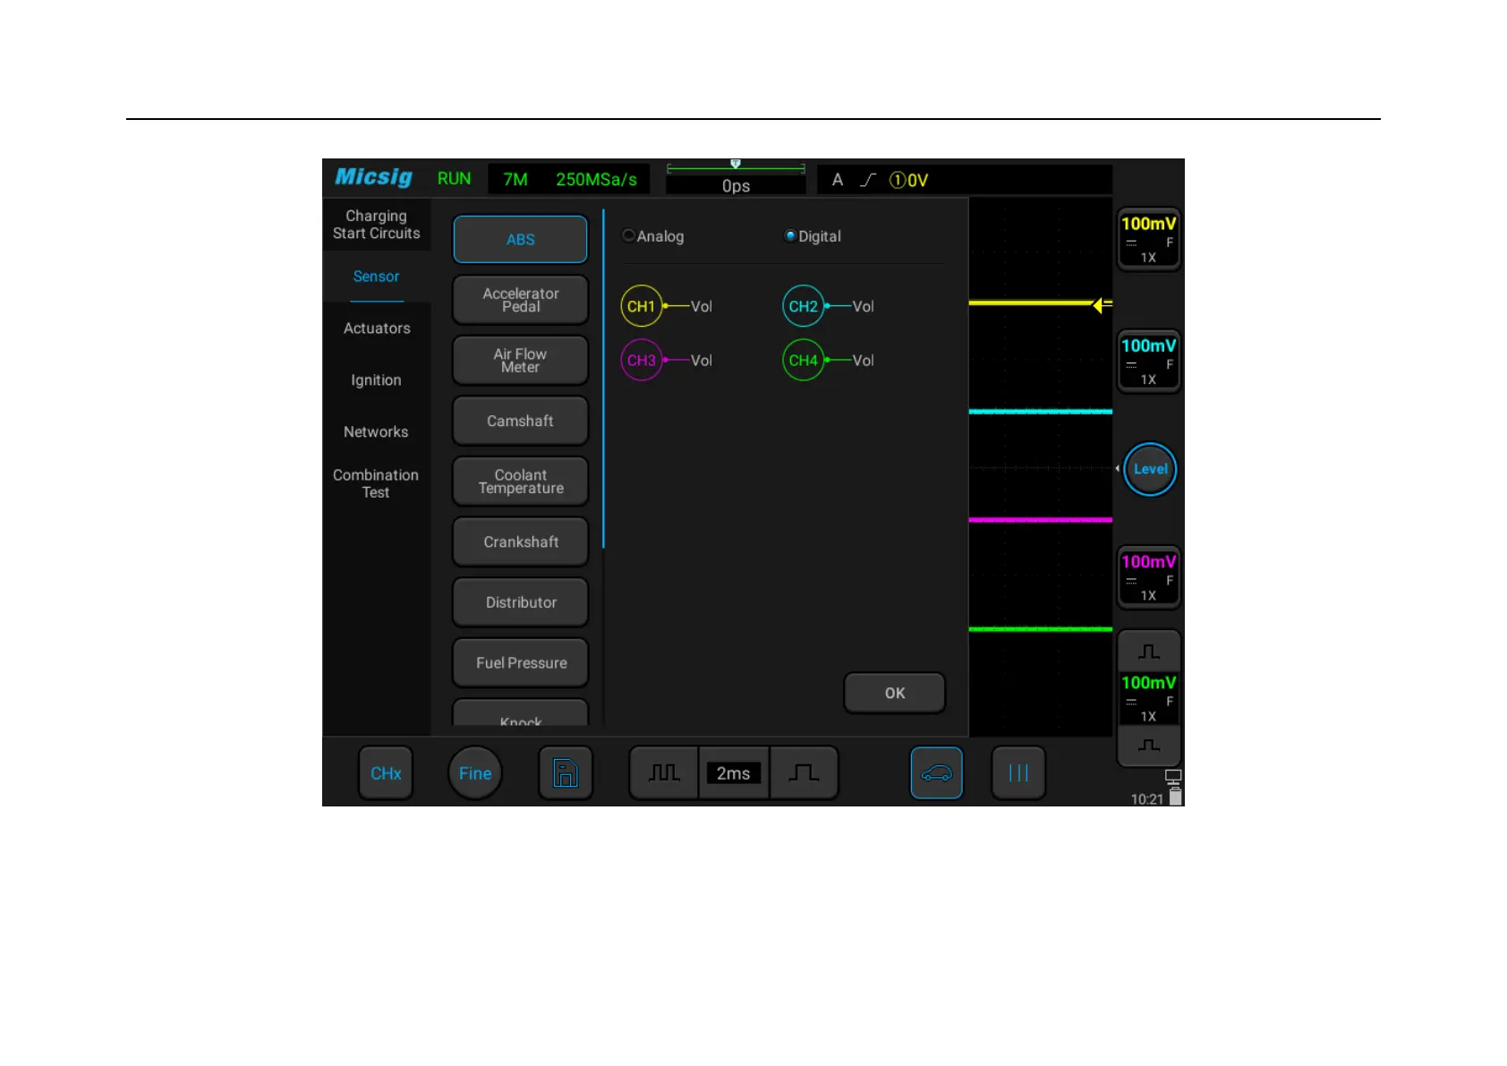
Task: Click the rising edge trigger icon
Action: [x=867, y=180]
